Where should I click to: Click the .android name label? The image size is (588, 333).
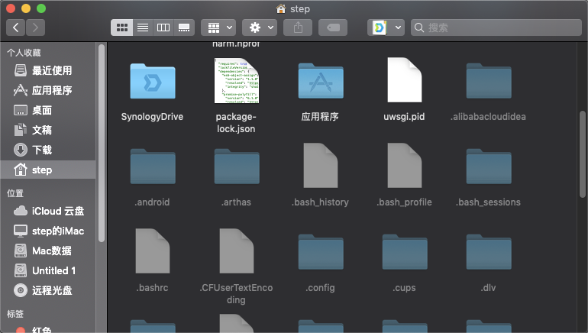coord(152,202)
